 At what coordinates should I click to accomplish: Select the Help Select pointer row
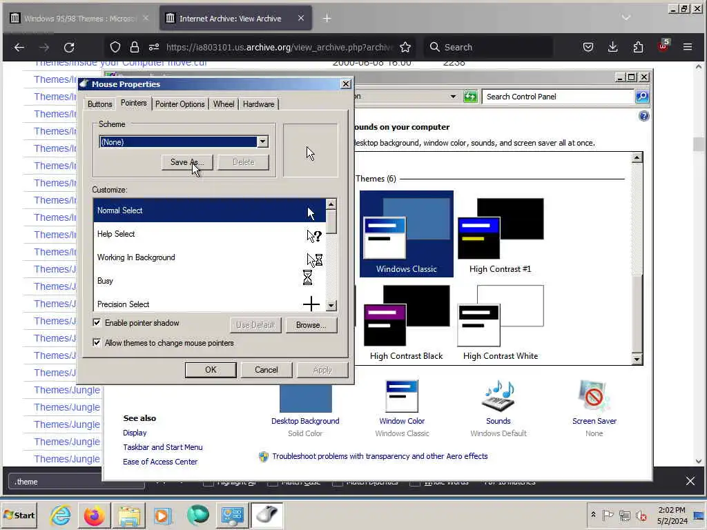coord(210,234)
